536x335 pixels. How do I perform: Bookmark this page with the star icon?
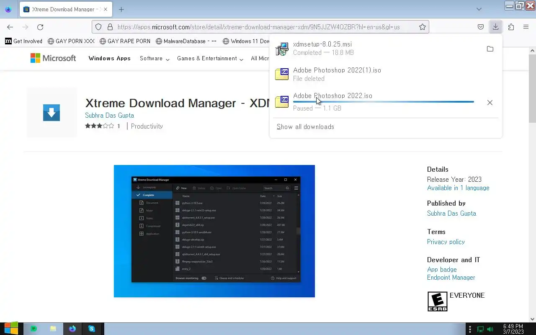(x=423, y=27)
